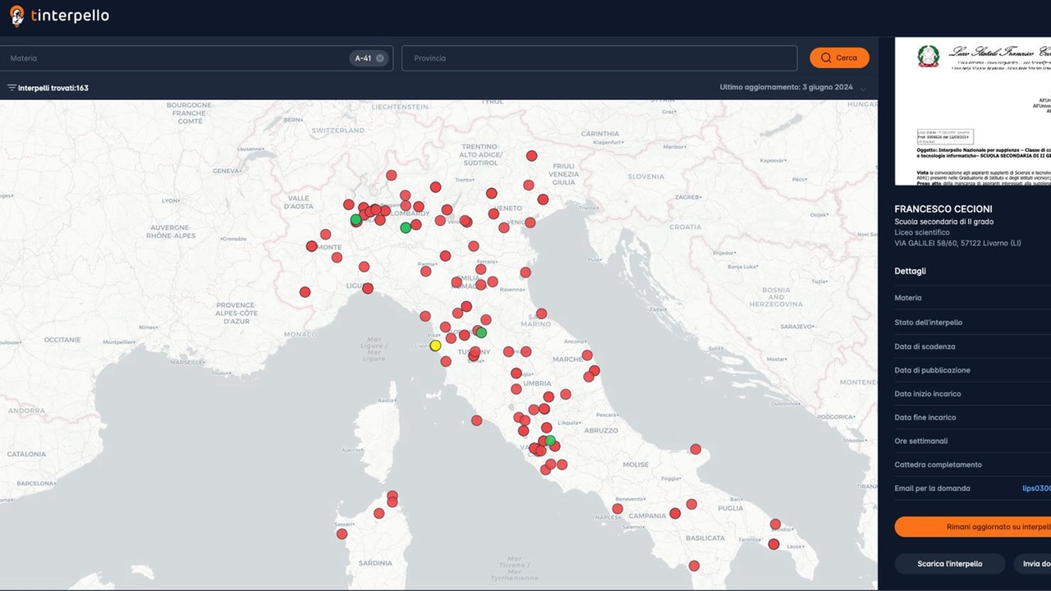The image size is (1051, 591).
Task: Click the orange Cerca button
Action: click(839, 58)
